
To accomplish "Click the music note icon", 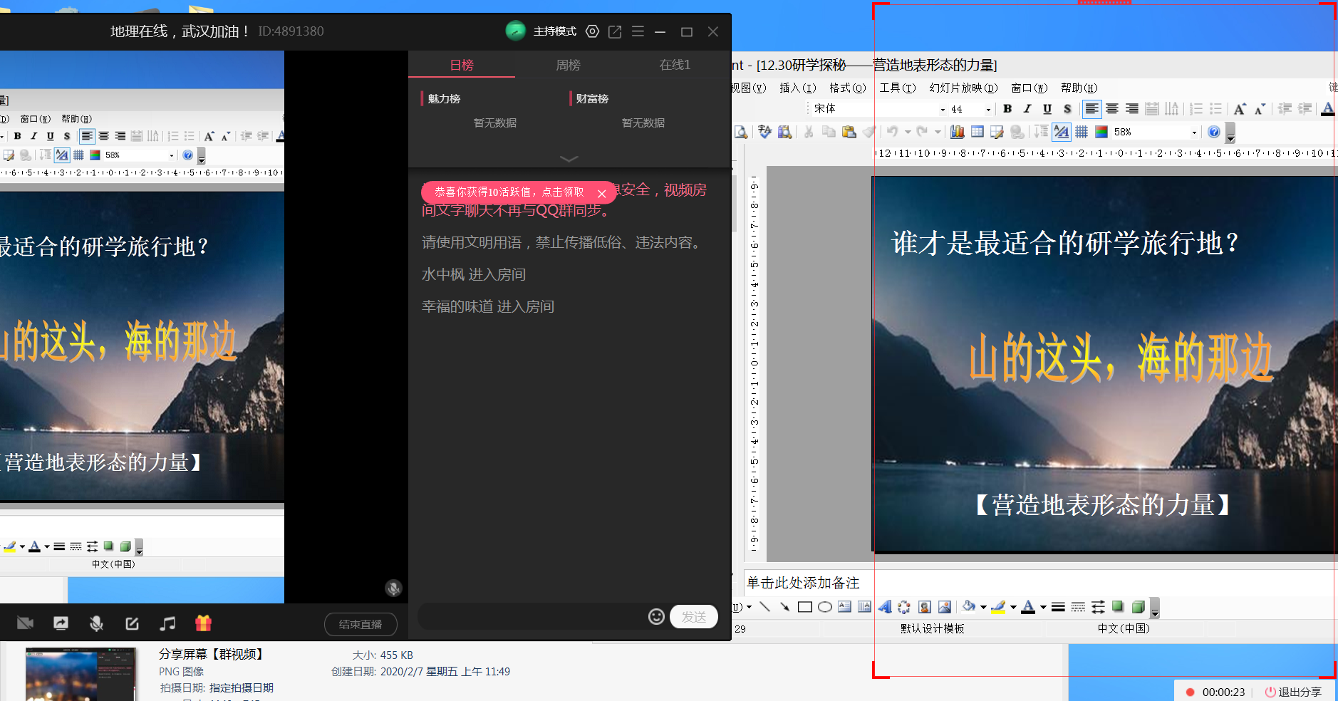I will [x=167, y=623].
